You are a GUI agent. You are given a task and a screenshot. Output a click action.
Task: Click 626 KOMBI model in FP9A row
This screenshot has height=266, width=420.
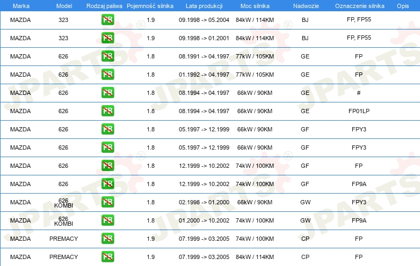[63, 221]
